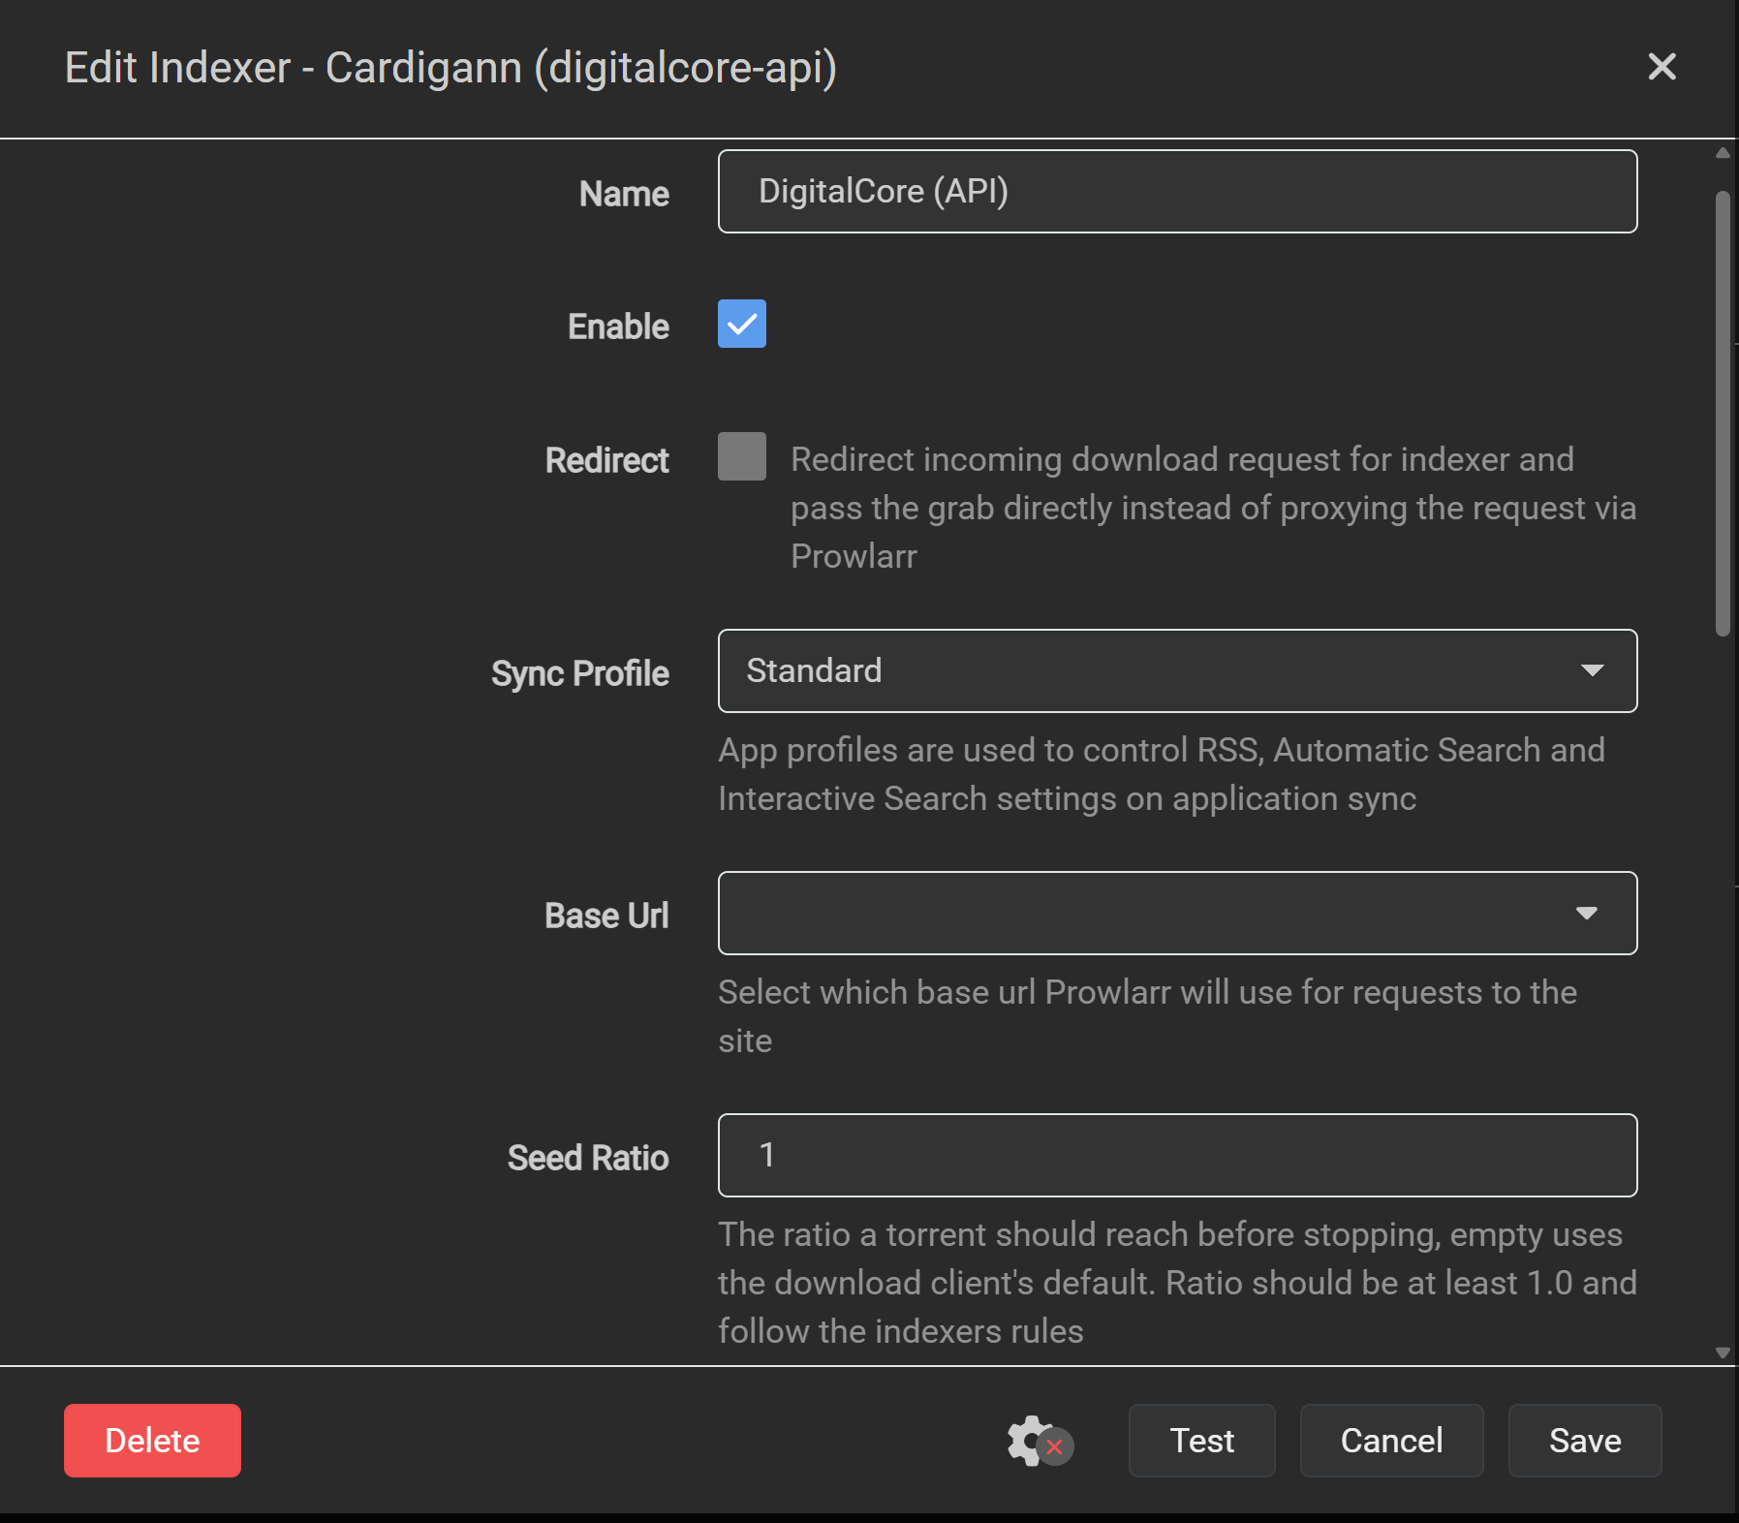1739x1523 pixels.
Task: Focus the Name text field
Action: click(1177, 192)
